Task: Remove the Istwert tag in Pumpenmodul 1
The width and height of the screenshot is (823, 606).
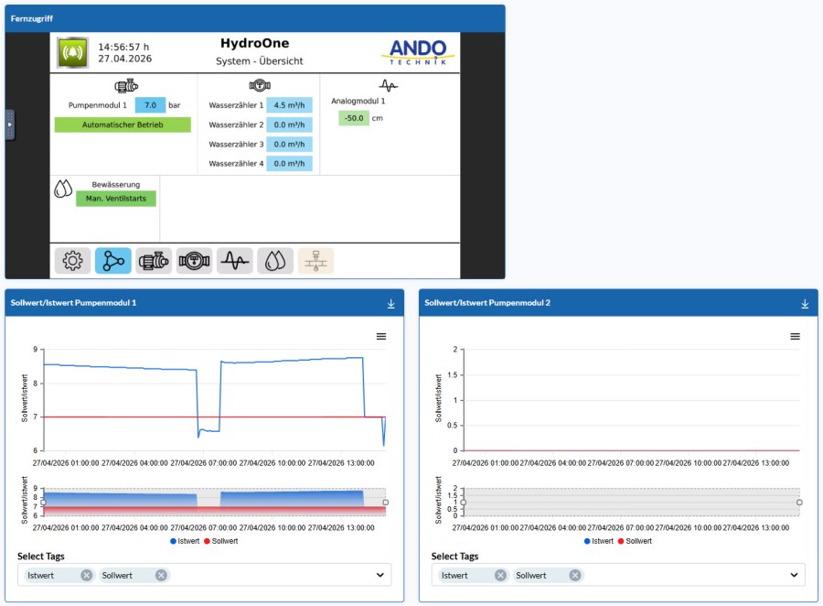Action: click(85, 575)
